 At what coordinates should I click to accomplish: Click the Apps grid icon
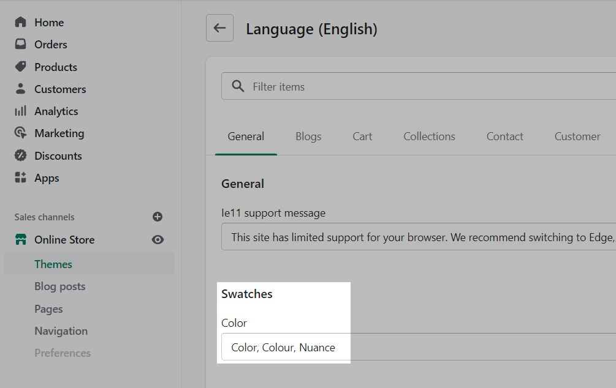pyautogui.click(x=21, y=177)
